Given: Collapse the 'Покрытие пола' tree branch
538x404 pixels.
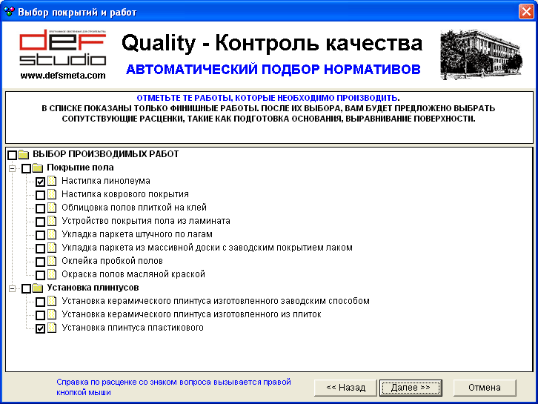Looking at the screenshot, I should coord(13,168).
